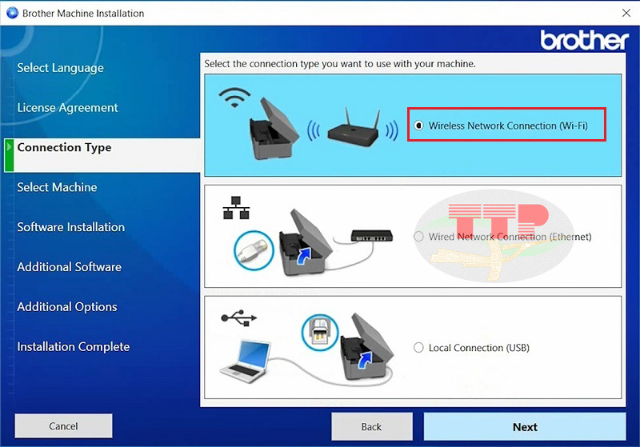Close the Brother Machine Installation window
Screen dimensions: 640x447
click(x=626, y=13)
